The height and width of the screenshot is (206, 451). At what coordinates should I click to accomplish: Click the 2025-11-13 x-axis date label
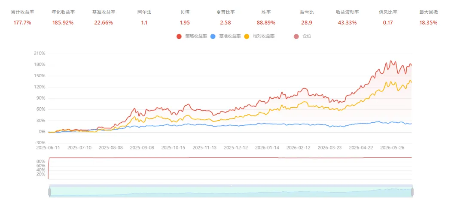(x=204, y=148)
